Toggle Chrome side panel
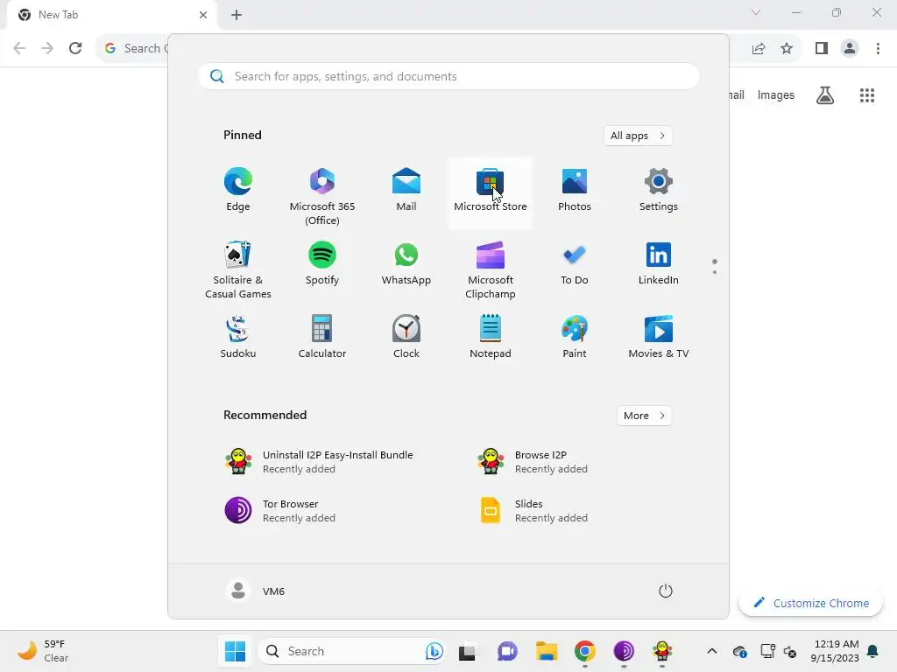Viewport: 897px width, 672px height. [822, 48]
